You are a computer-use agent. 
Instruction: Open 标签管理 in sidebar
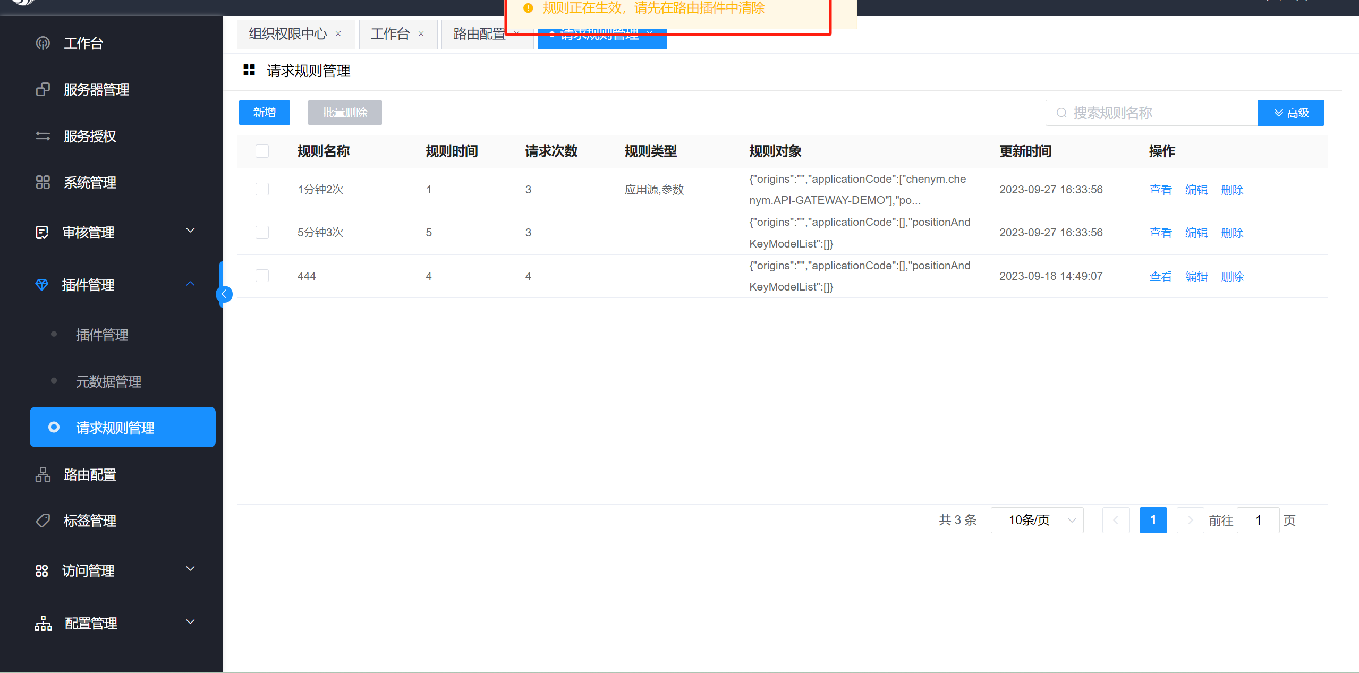click(90, 521)
